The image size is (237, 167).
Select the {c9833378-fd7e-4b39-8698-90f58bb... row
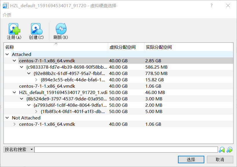(x=119, y=67)
